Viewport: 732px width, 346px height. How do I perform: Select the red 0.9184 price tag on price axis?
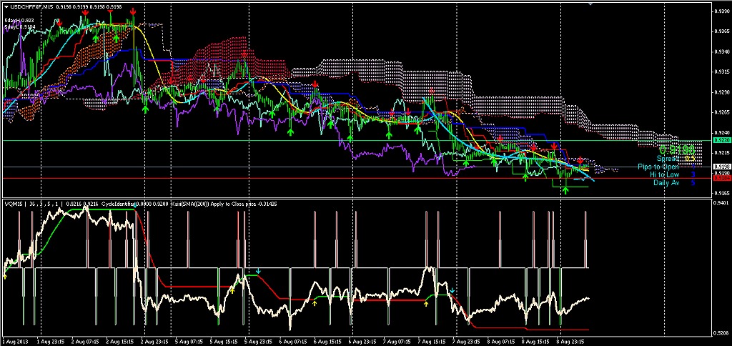point(720,179)
